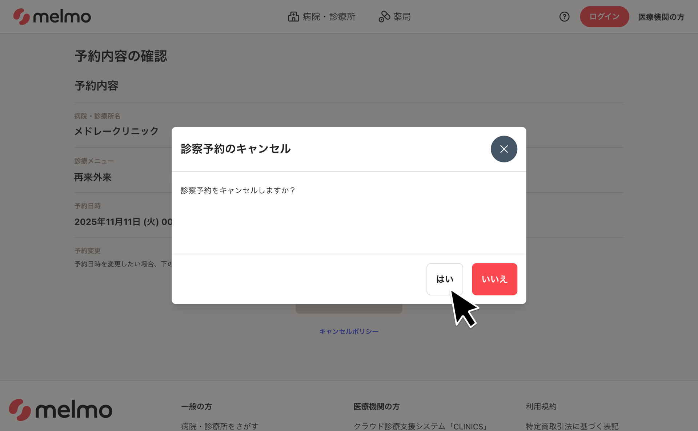Close the cancellation dialog with X icon
Image resolution: width=698 pixels, height=431 pixels.
[504, 149]
